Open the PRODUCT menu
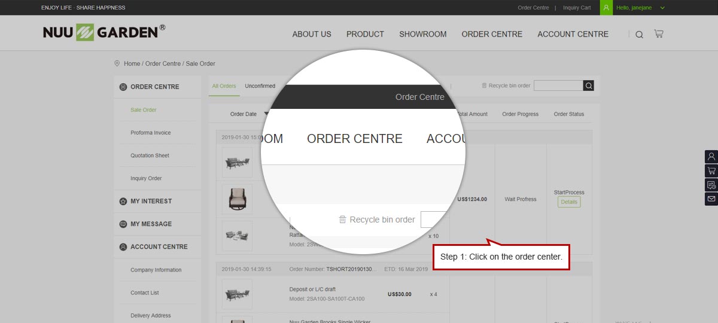Image resolution: width=718 pixels, height=323 pixels. coord(365,34)
